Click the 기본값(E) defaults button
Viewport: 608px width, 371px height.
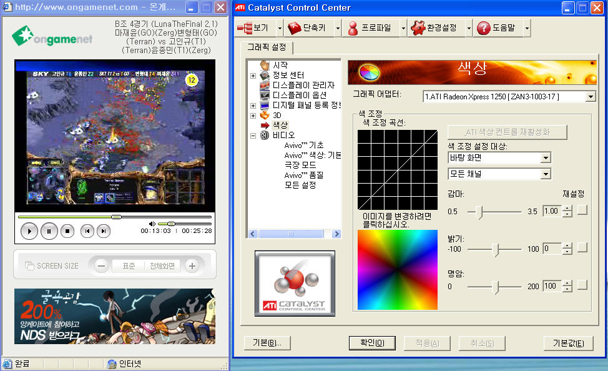tap(569, 343)
